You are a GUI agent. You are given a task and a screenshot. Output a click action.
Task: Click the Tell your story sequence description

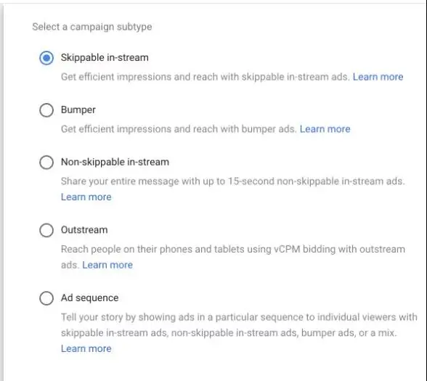pyautogui.click(x=239, y=325)
